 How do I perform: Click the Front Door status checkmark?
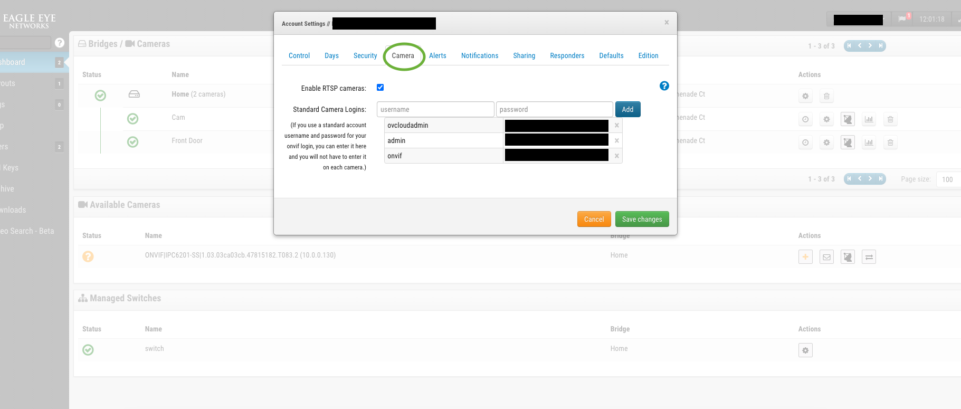point(133,142)
